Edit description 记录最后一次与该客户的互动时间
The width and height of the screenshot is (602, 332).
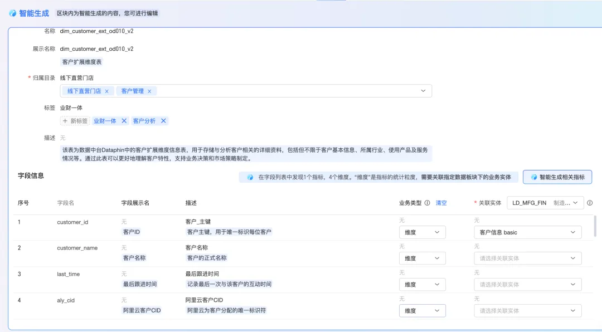229,284
